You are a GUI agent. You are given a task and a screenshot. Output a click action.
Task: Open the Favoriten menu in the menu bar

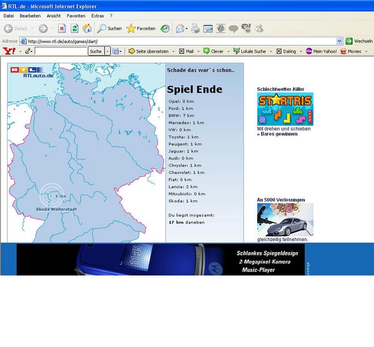(x=76, y=16)
